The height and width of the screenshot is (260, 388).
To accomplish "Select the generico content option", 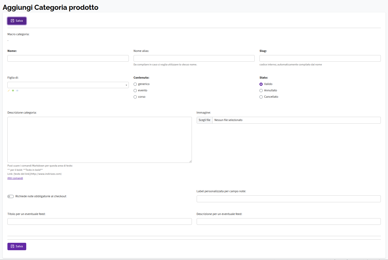I will click(x=135, y=84).
